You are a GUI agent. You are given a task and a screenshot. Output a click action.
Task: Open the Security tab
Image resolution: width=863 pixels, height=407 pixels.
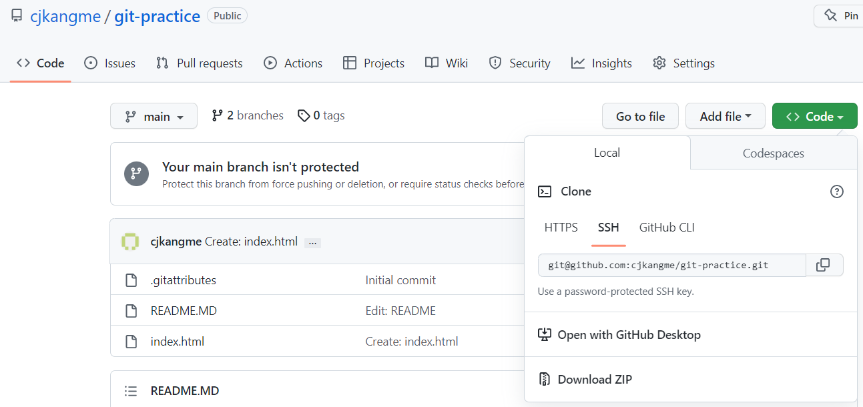[519, 63]
